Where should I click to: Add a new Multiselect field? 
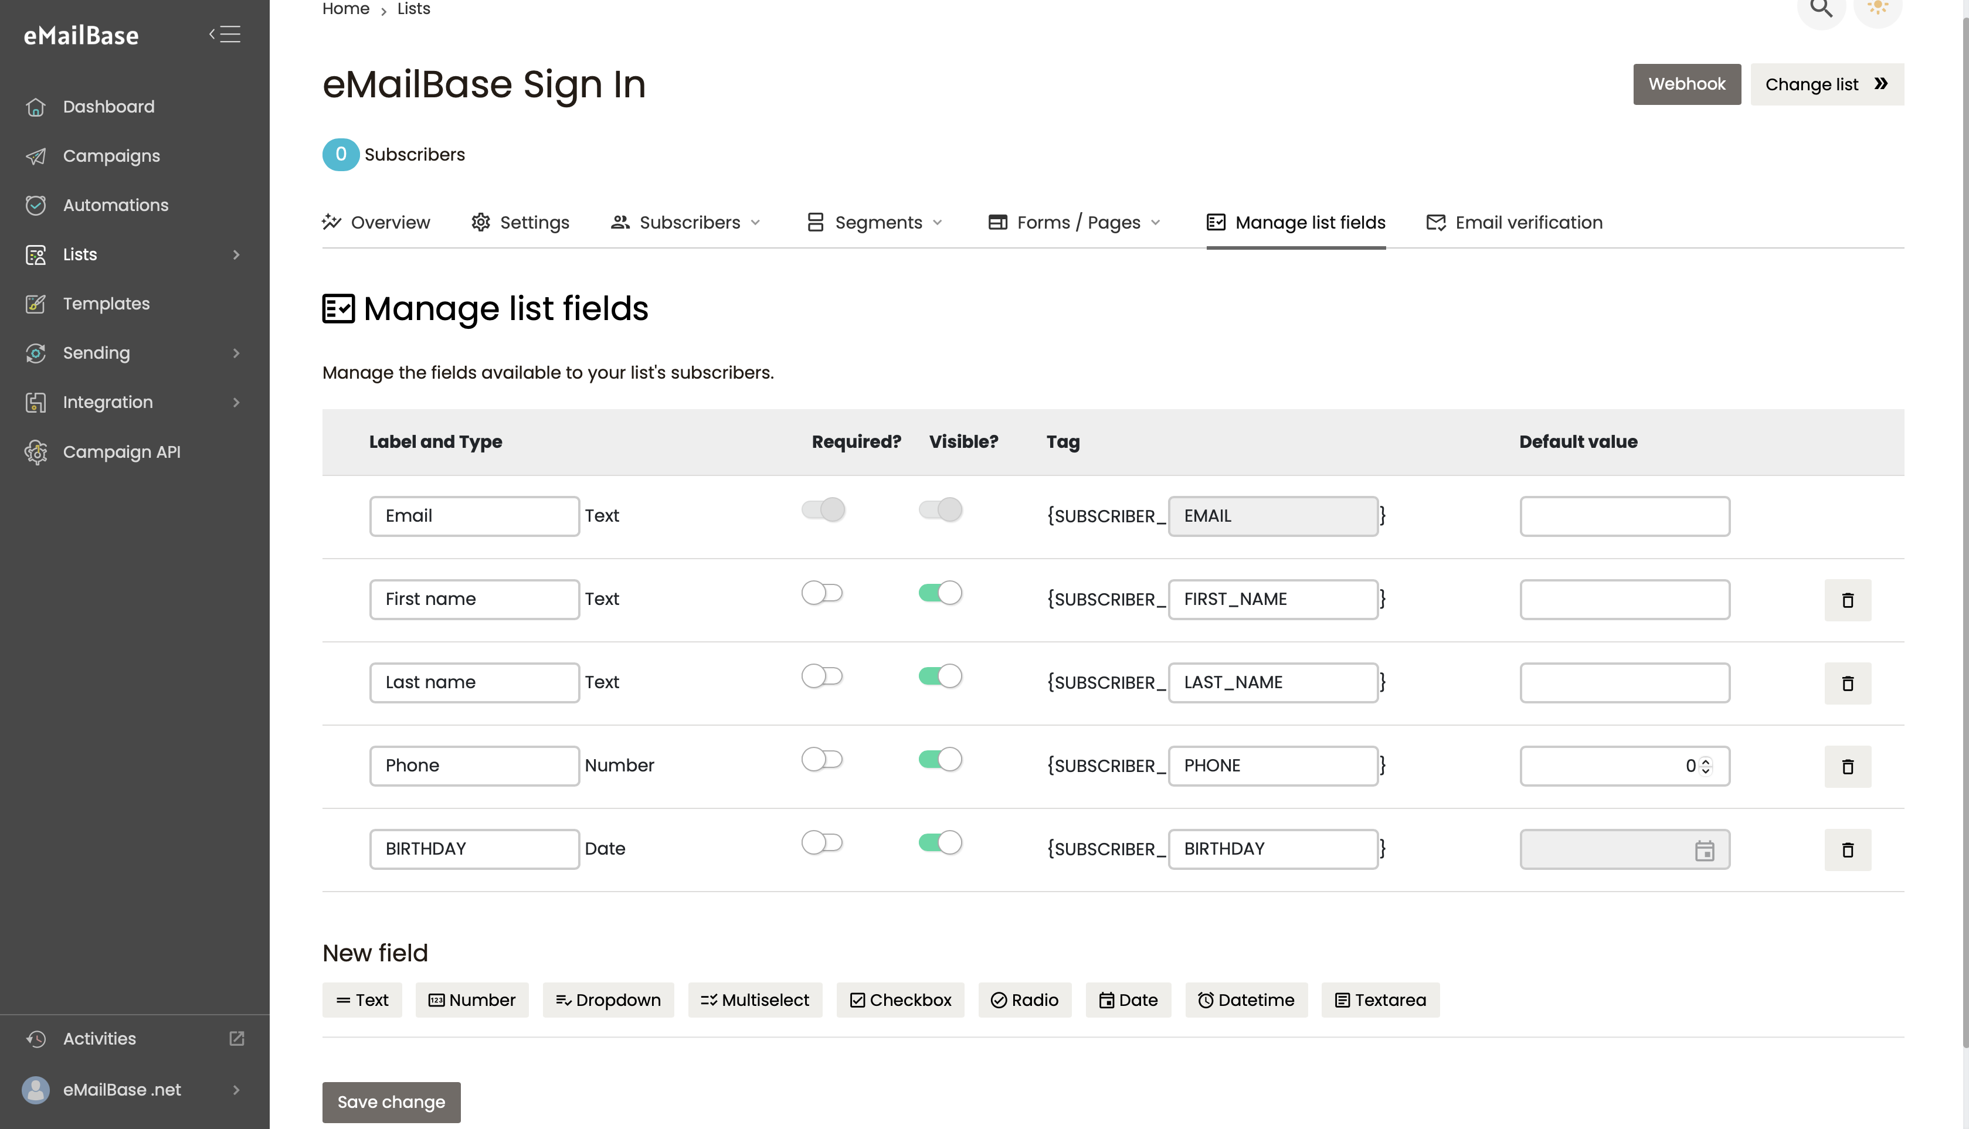click(755, 1000)
